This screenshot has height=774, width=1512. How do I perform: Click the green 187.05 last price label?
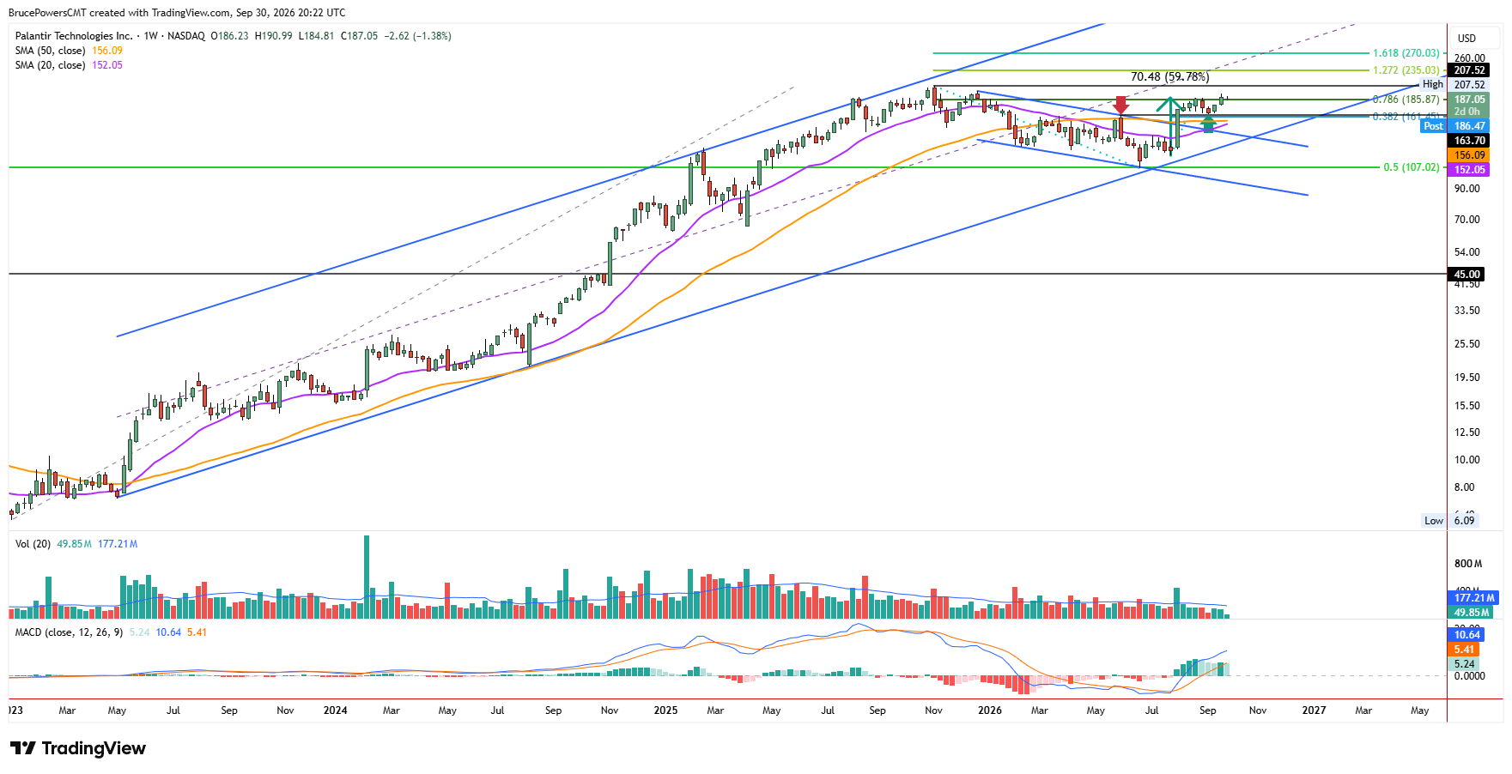click(1469, 100)
